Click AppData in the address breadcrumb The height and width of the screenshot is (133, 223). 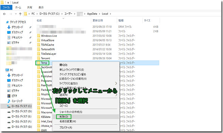92,14
